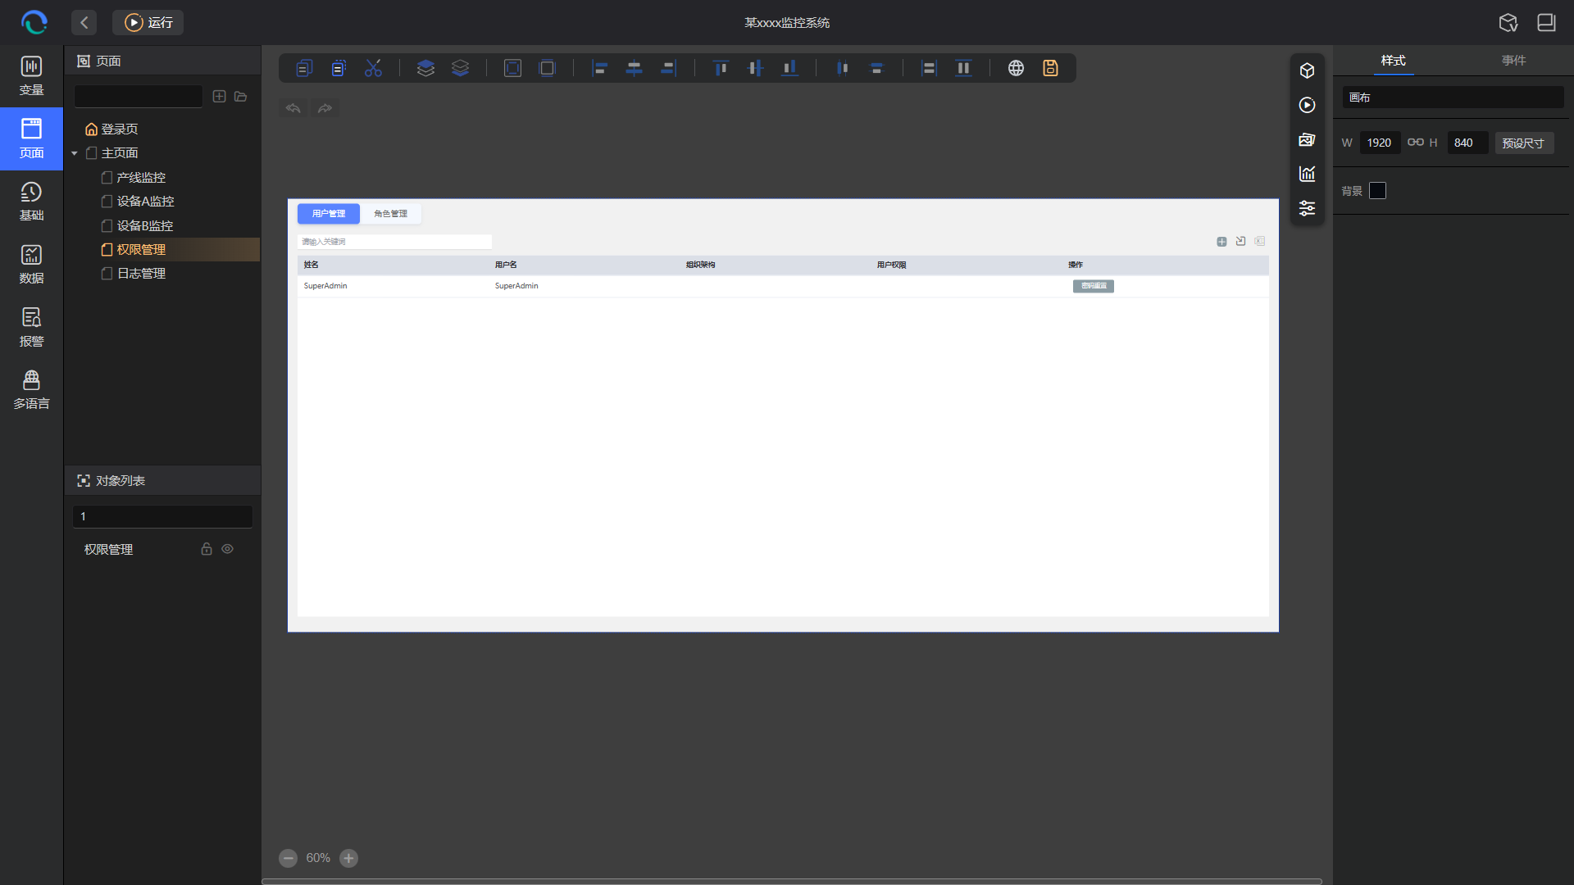Viewport: 1574px width, 885px height.
Task: Click the ungroup elements icon
Action: (547, 68)
